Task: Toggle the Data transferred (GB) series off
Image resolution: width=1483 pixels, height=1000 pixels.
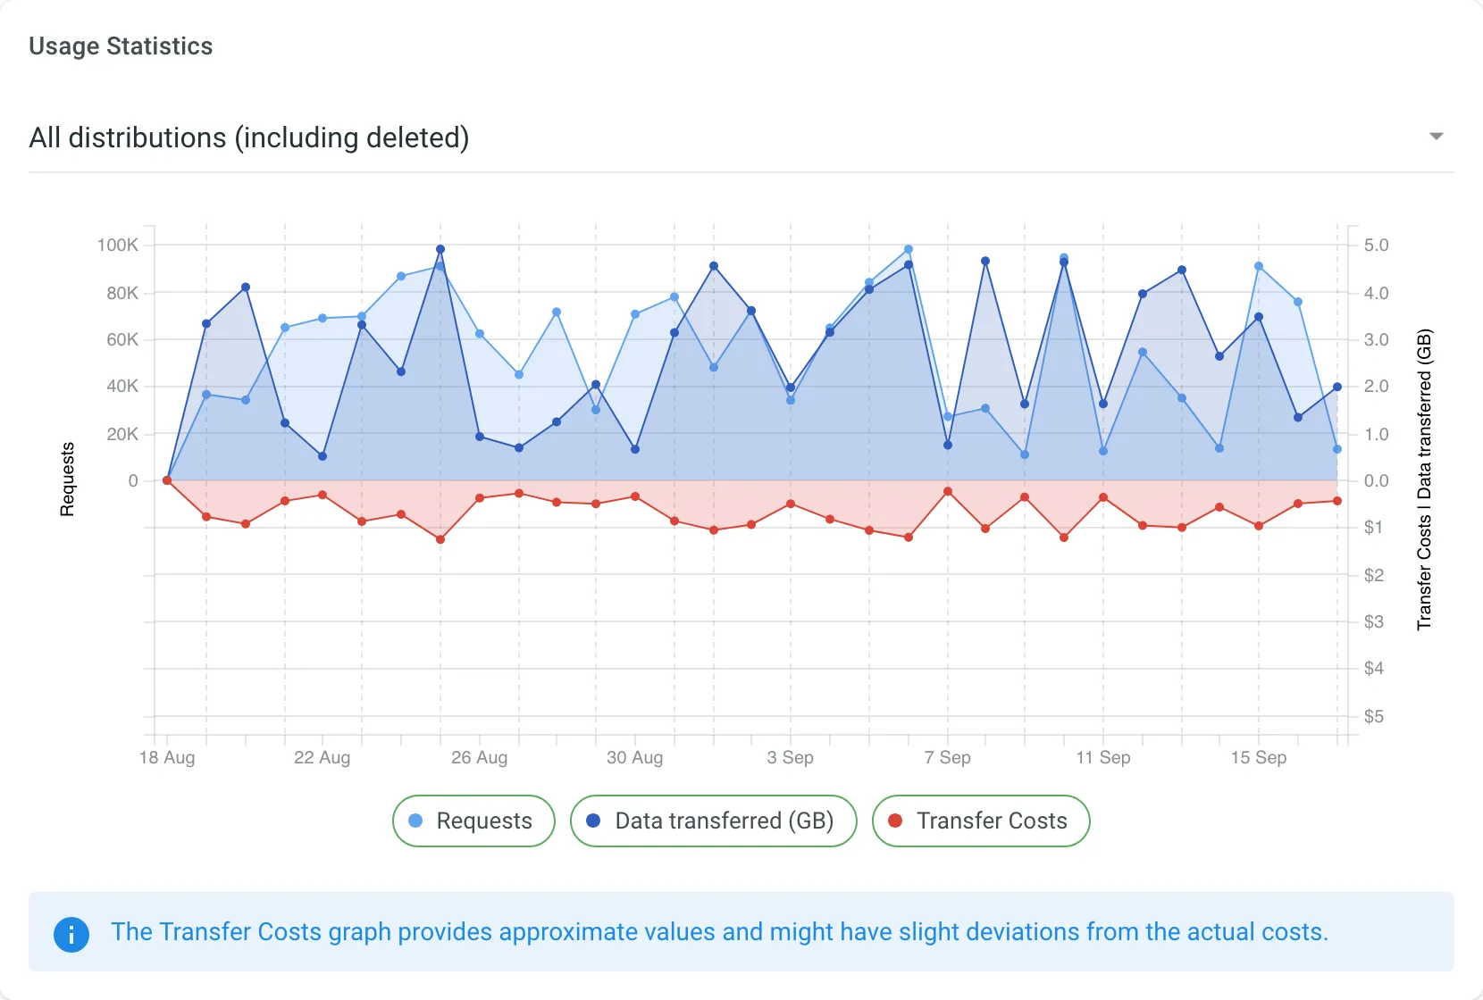Action: (x=713, y=821)
